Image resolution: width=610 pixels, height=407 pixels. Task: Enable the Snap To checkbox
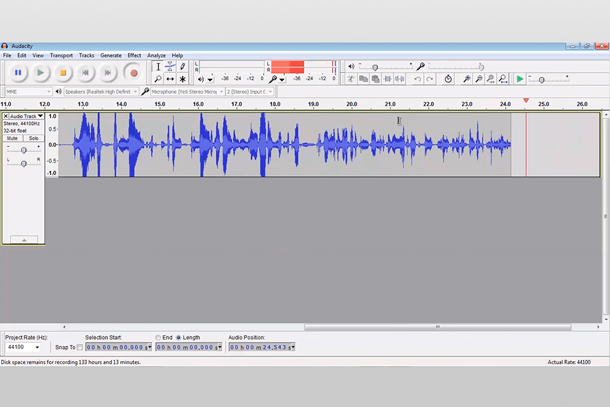(79, 347)
